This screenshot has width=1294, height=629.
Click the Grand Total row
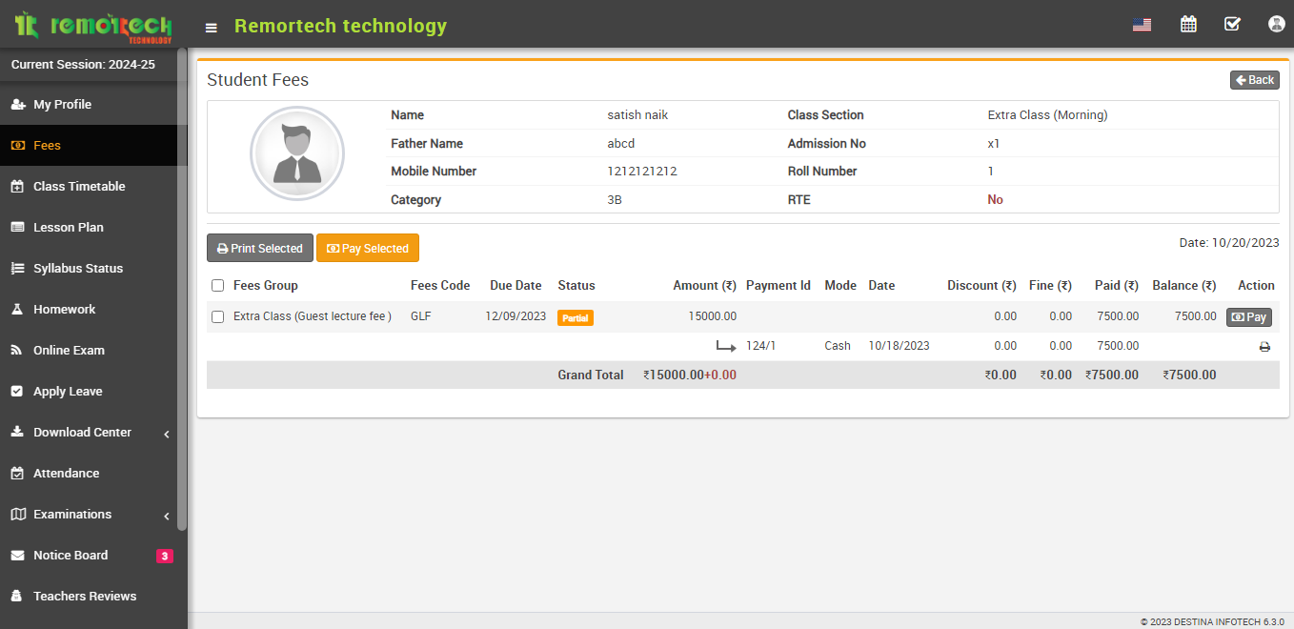[591, 375]
